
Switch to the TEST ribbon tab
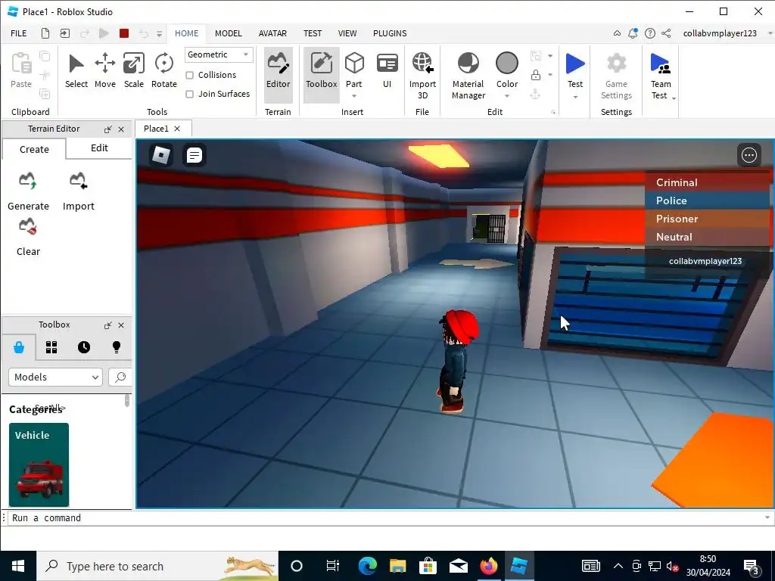[313, 33]
